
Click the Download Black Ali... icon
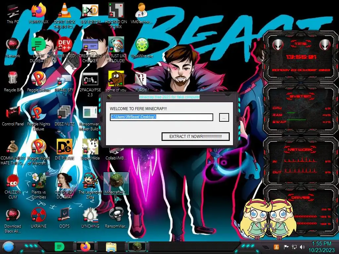pos(13,221)
